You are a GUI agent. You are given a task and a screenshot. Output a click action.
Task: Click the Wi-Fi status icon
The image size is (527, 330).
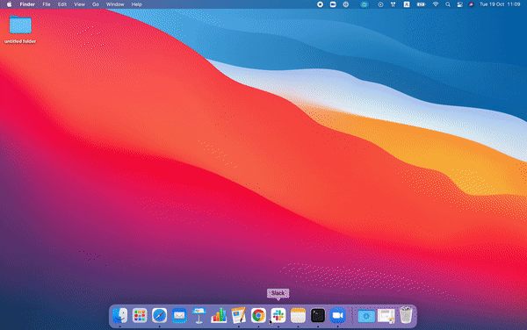(x=436, y=4)
